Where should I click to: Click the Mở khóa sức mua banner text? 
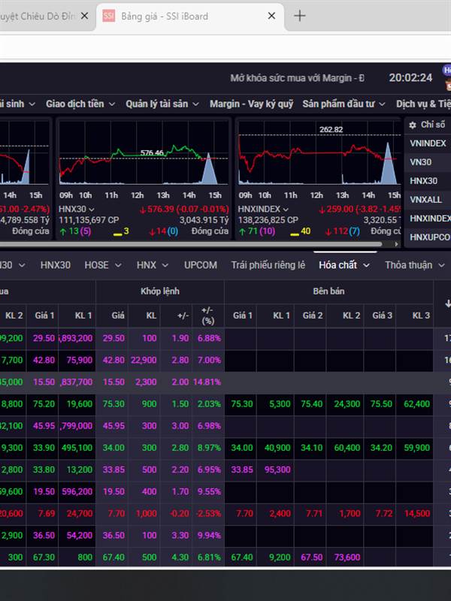click(297, 78)
